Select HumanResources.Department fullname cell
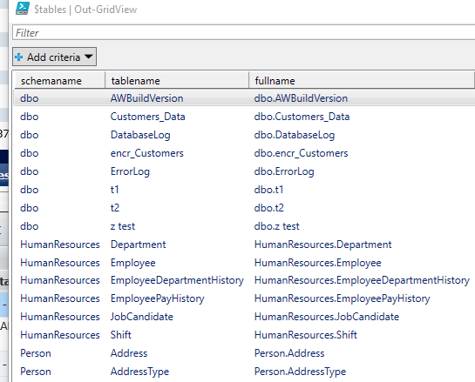This screenshot has height=382, width=475. [x=323, y=245]
